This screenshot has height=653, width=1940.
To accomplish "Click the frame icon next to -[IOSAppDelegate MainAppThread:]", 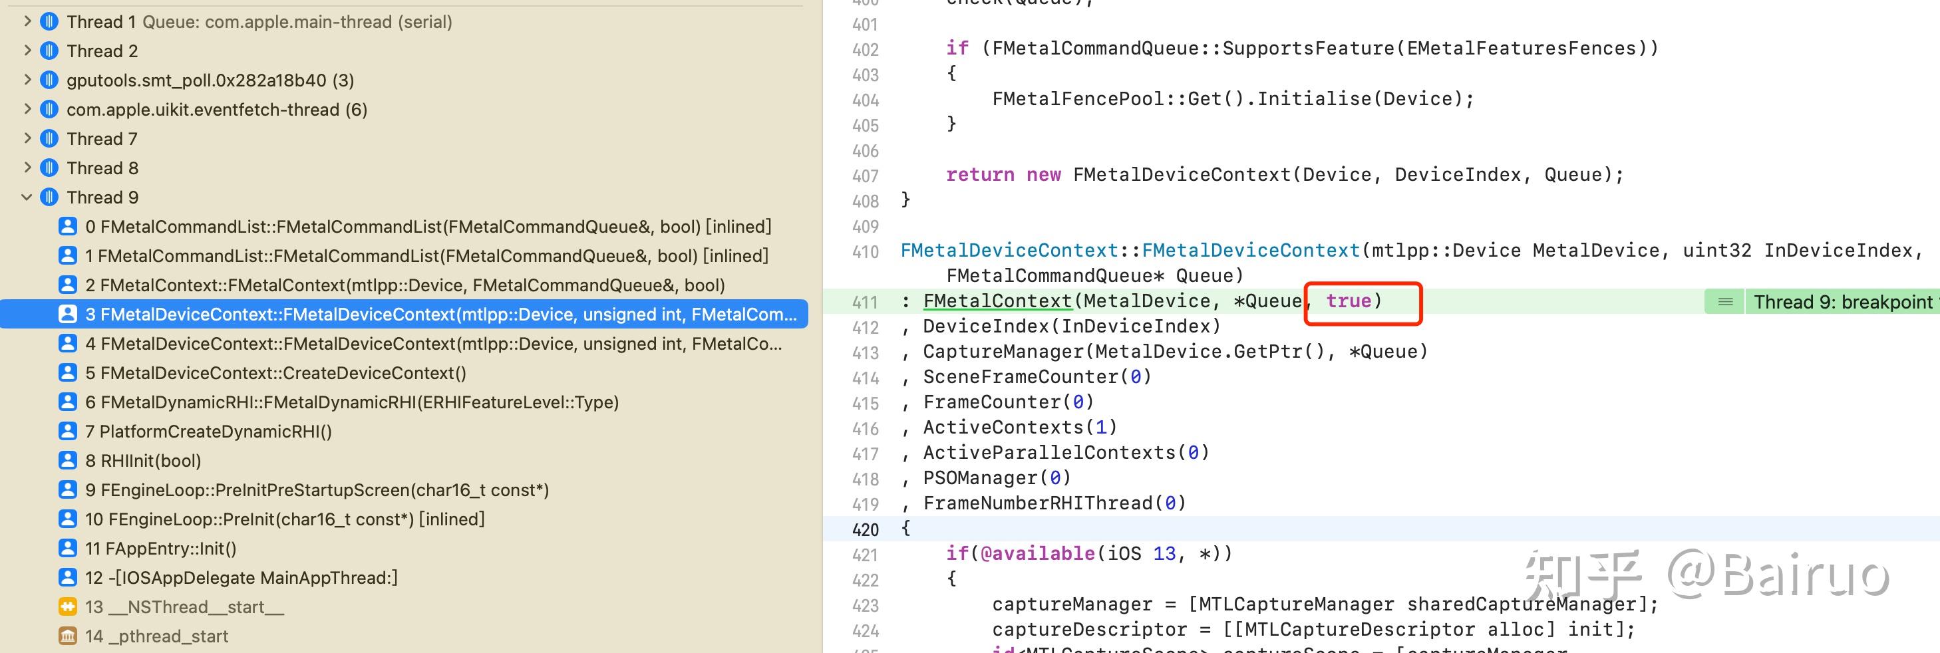I will click(68, 577).
